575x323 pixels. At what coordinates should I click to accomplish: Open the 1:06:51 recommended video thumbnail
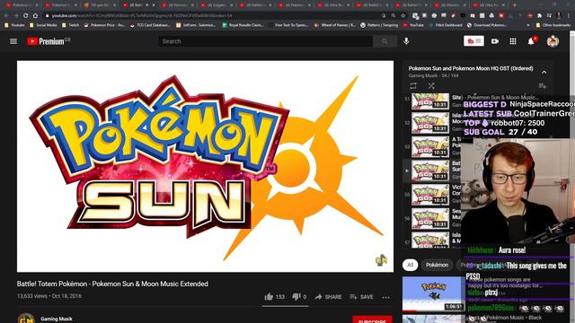(x=434, y=294)
